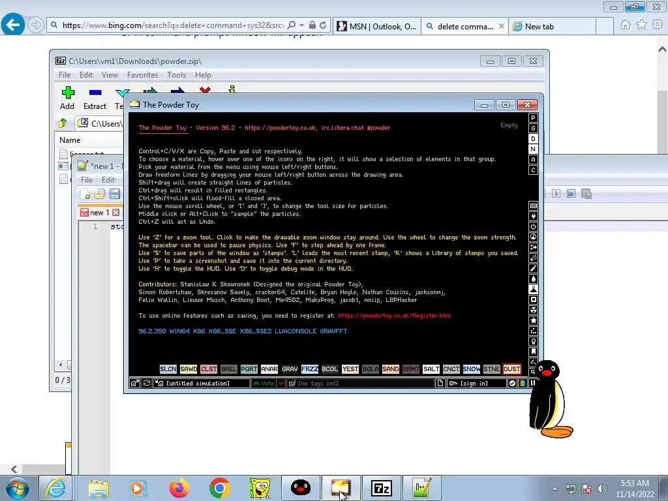Open the Game of Life group (dots icon)
The image size is (668, 501).
pyautogui.click(x=533, y=331)
